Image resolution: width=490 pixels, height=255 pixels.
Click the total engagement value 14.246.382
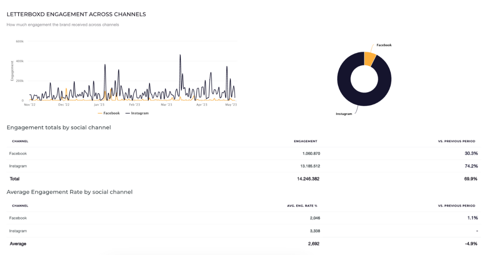308,179
